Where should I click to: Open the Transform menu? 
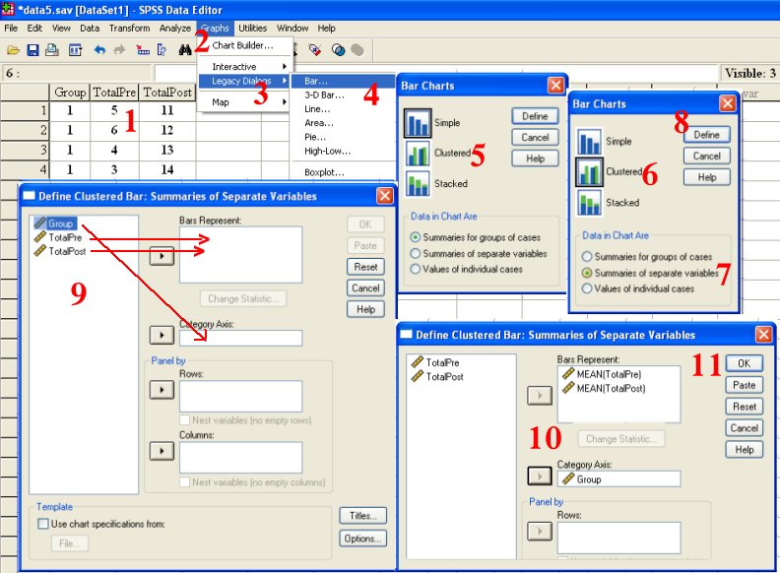coord(129,28)
